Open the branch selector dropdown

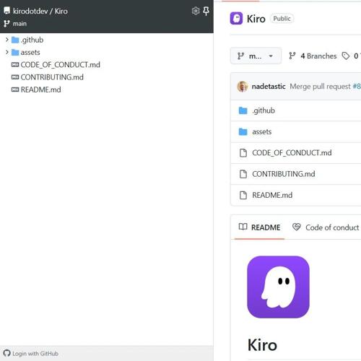256,56
